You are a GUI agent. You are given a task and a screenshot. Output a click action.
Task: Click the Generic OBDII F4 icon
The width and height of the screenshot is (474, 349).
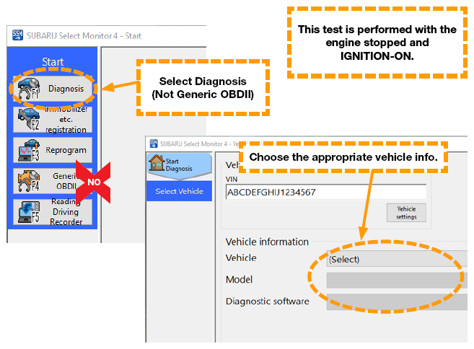(x=26, y=182)
